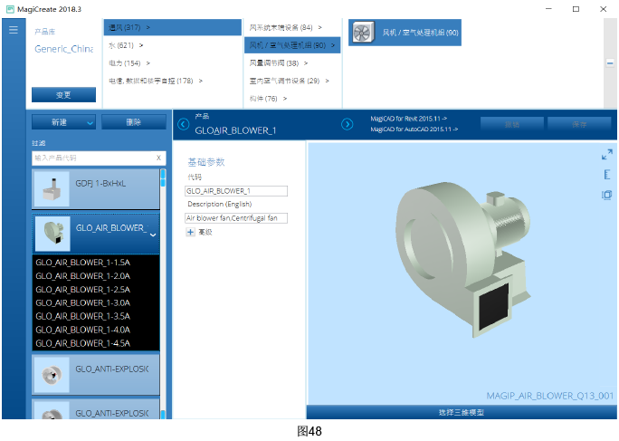Click the fan category tile icon

coord(363,33)
